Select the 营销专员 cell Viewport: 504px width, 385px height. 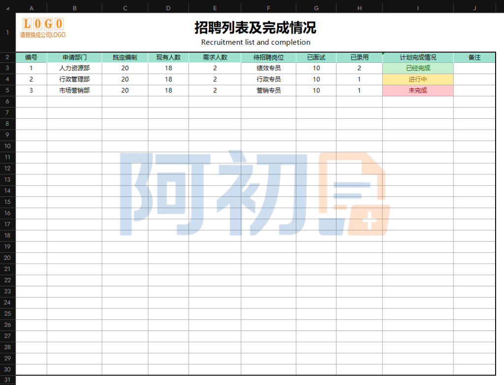tap(268, 91)
